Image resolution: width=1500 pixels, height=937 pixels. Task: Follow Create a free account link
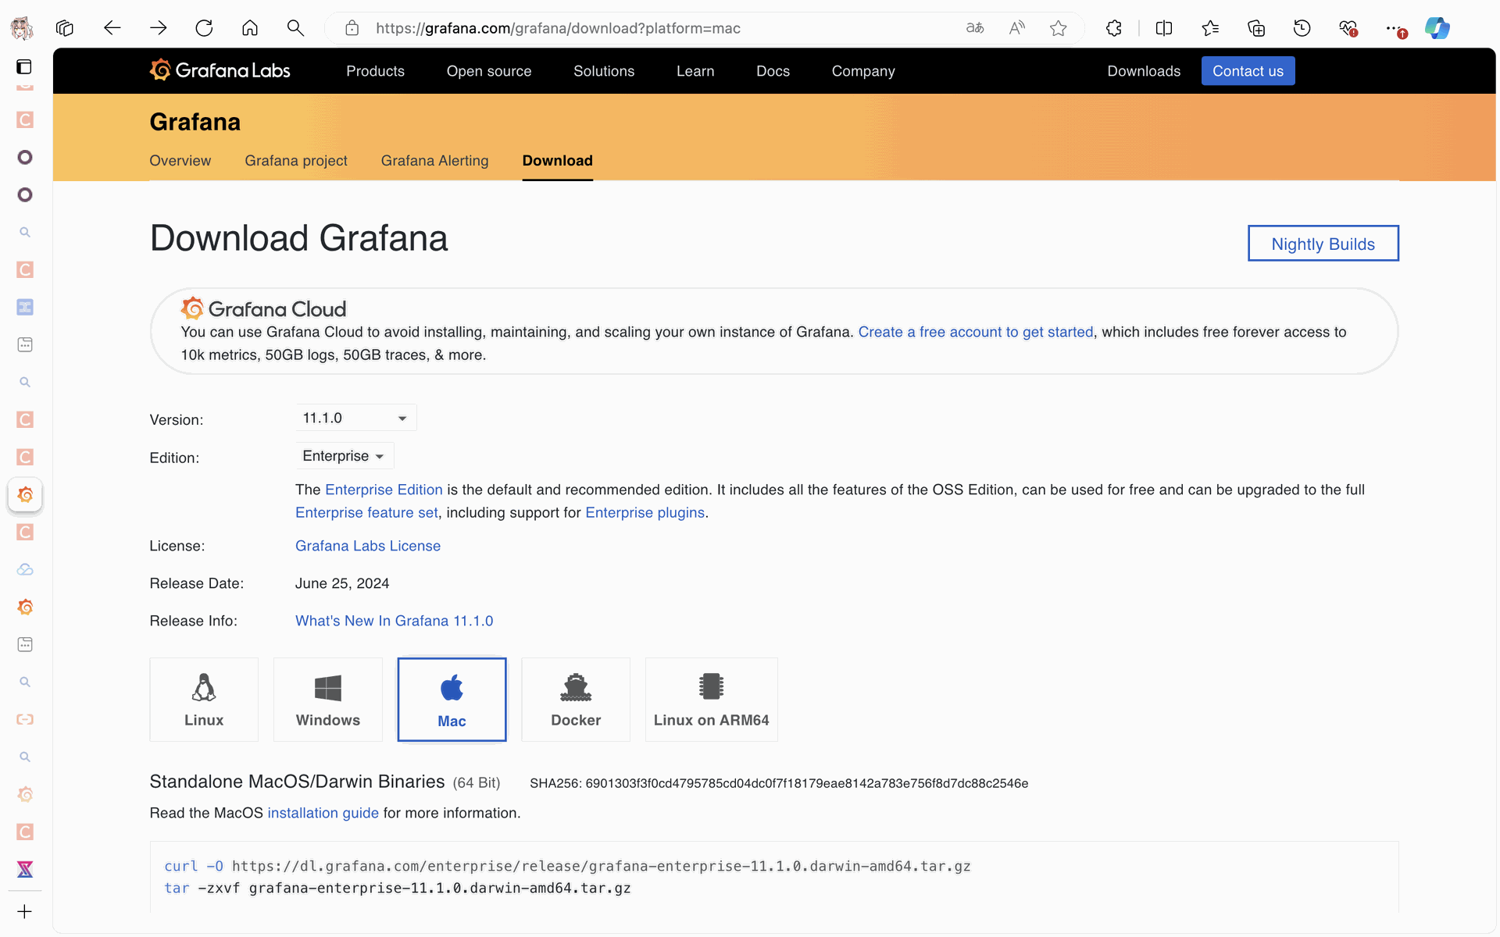976,332
